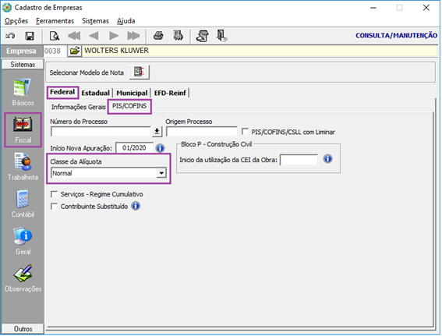Open the search document magnifier icon

[x=54, y=36]
